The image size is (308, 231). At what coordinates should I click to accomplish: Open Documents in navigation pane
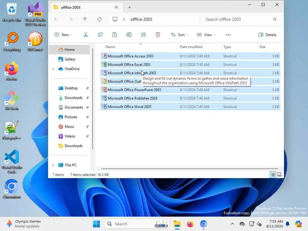coord(69,107)
